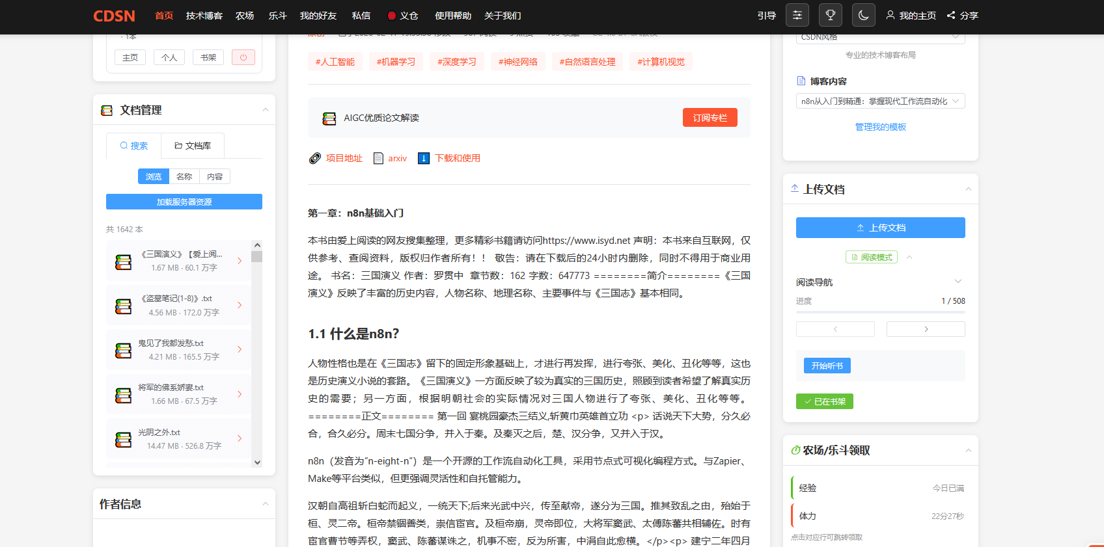Select the 名称 search mode
Viewport: 1104px width, 547px height.
184,176
